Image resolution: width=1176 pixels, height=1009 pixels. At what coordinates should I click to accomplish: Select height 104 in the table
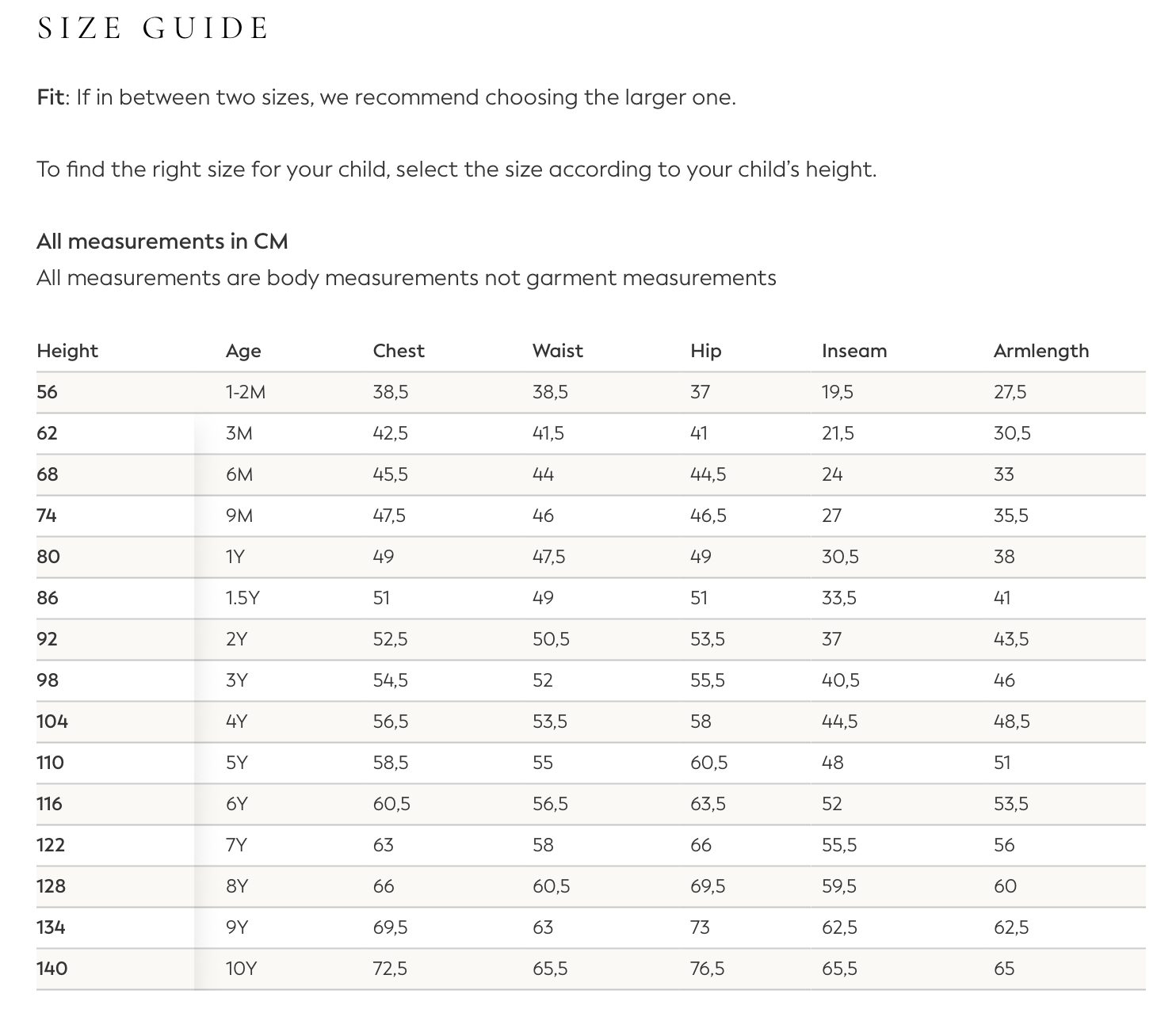pos(52,722)
